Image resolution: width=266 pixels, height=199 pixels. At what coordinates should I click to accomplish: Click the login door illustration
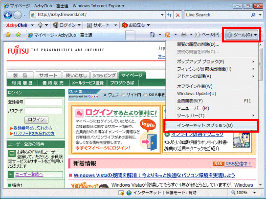point(150,141)
